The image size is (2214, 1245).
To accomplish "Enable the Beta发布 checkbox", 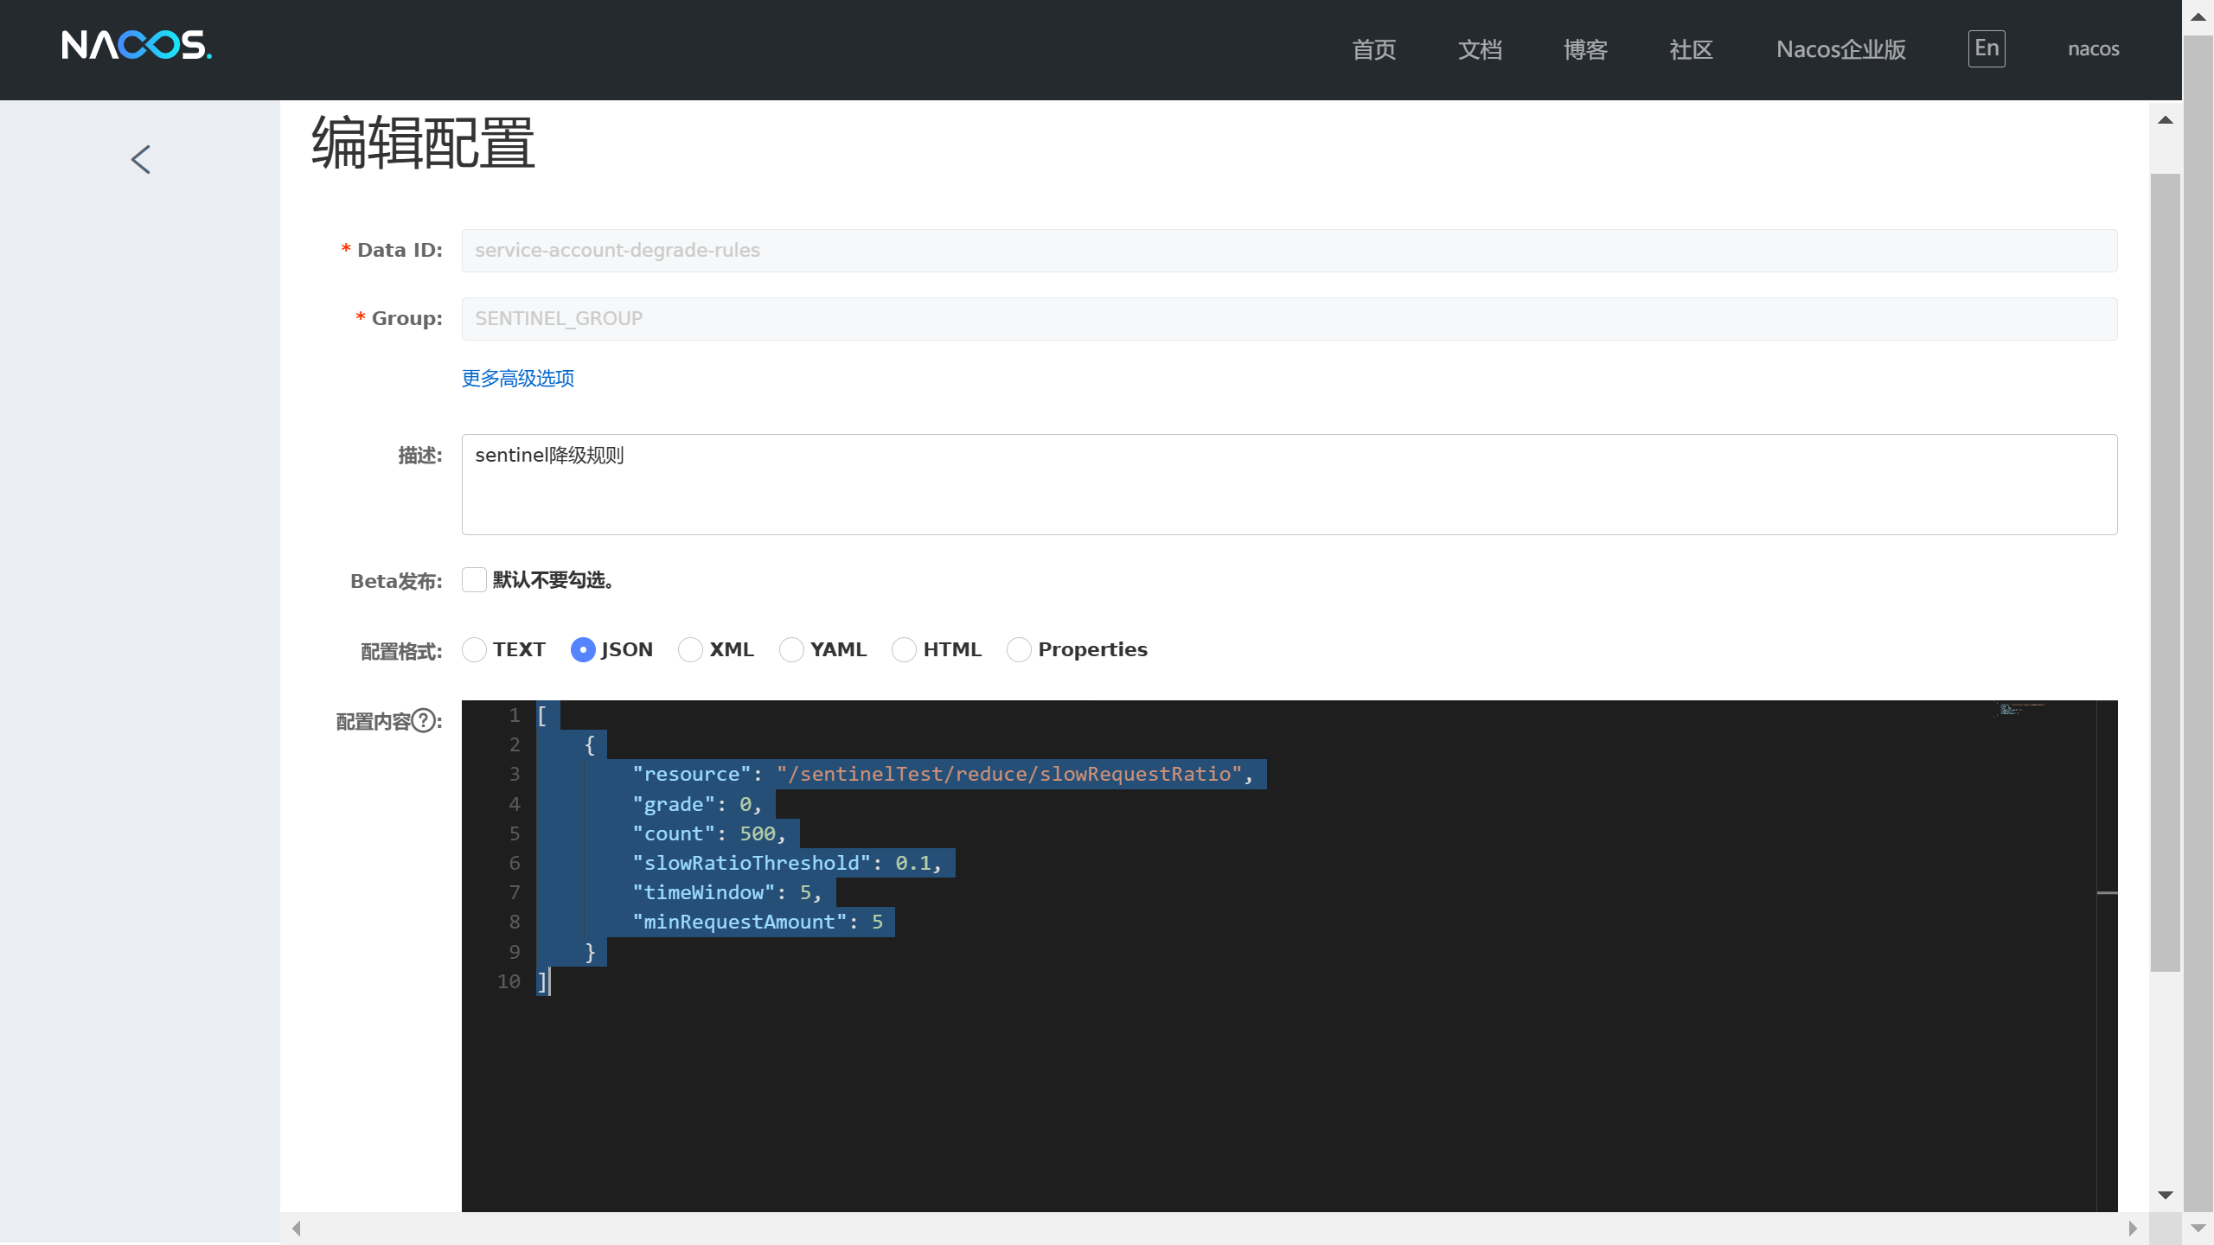I will [x=474, y=580].
